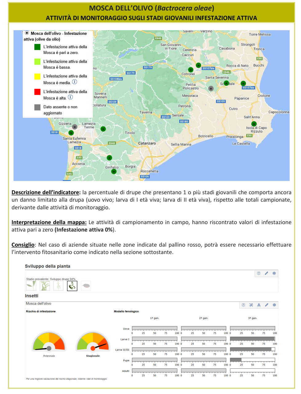
Task: Click the 'Per una migliore valutazione' monitoring note
Action: [66, 379]
